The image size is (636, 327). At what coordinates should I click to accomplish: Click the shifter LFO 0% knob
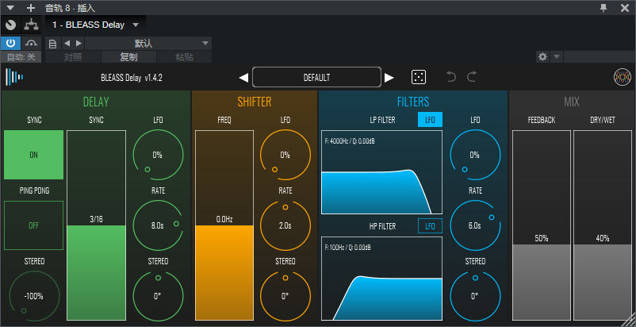point(285,155)
